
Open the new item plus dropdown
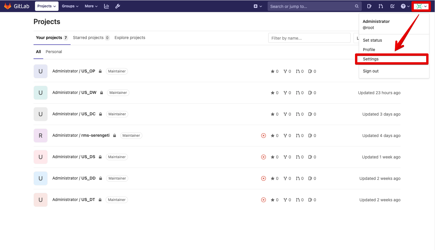tap(258, 6)
